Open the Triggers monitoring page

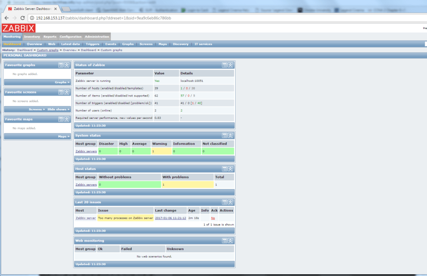tap(92, 44)
